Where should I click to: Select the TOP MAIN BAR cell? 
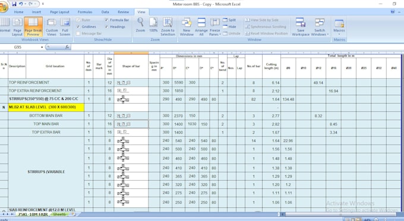tap(46, 124)
